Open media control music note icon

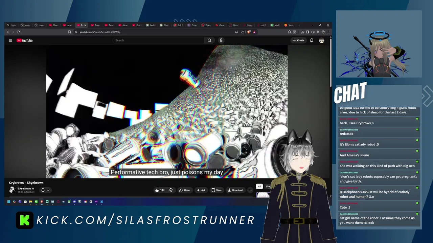click(303, 32)
